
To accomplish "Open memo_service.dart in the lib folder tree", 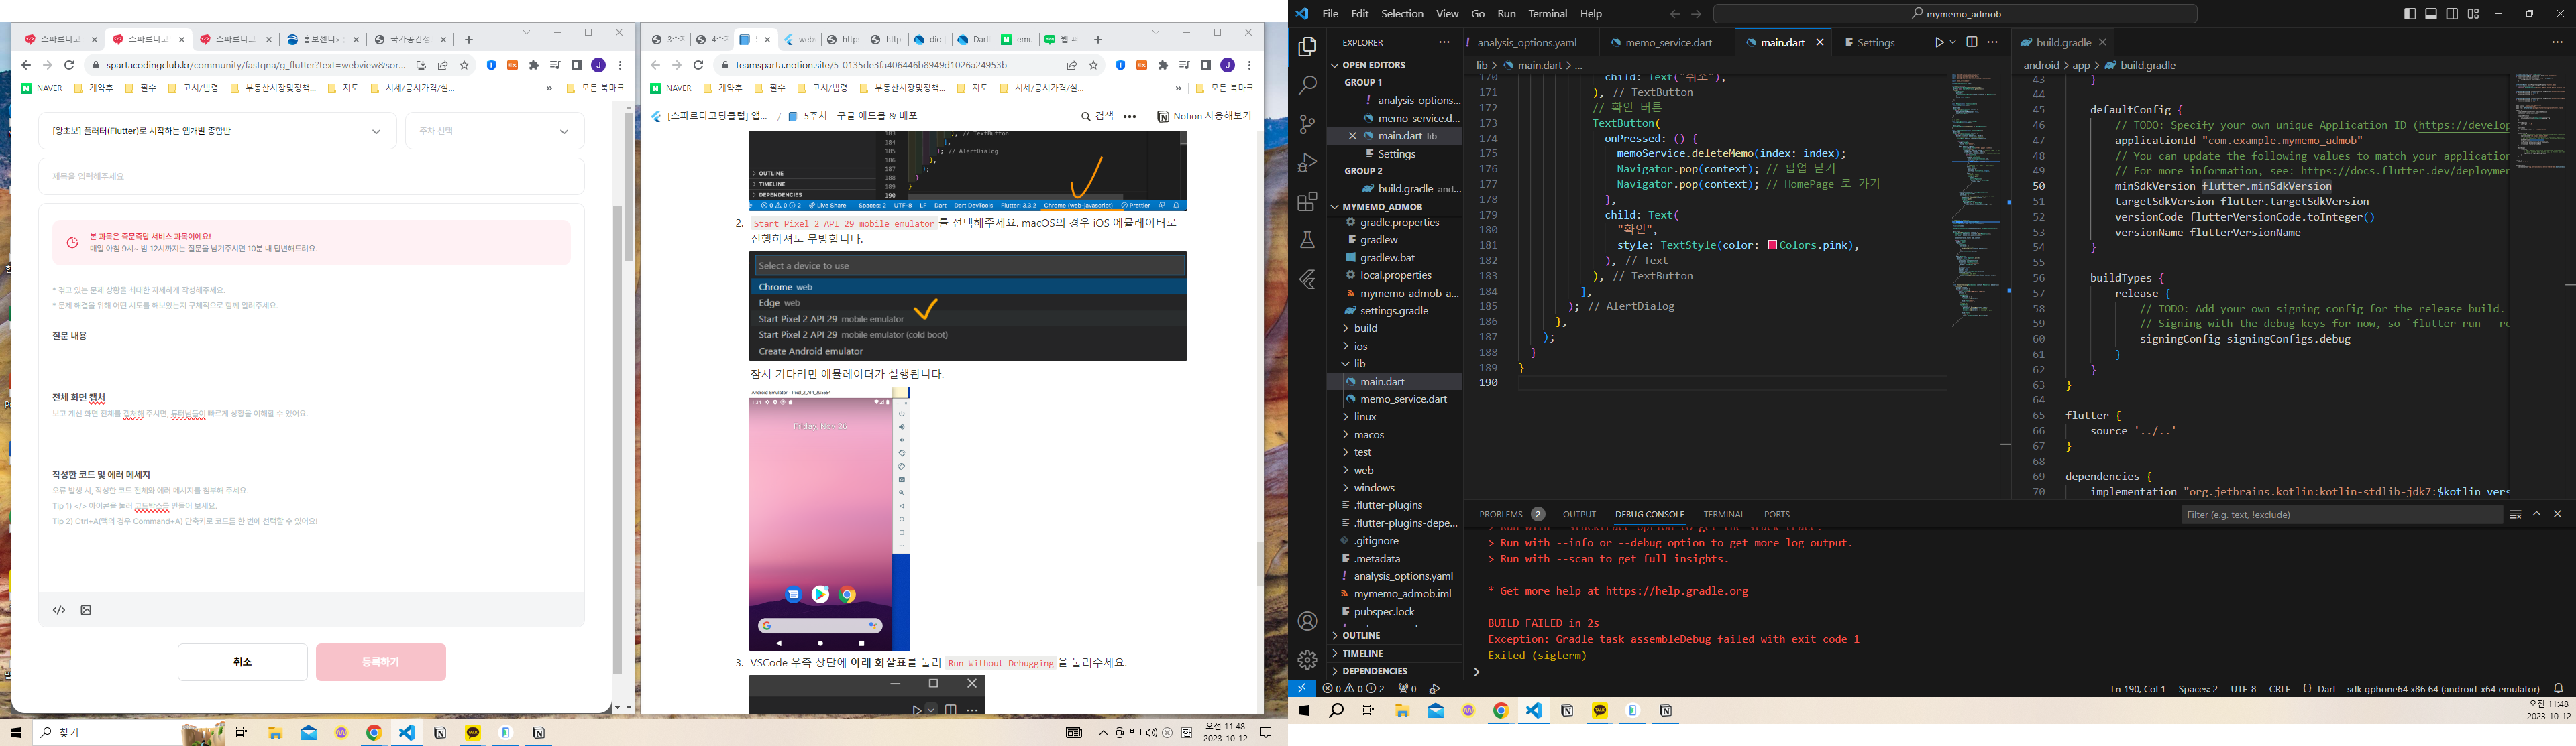I will [1403, 399].
